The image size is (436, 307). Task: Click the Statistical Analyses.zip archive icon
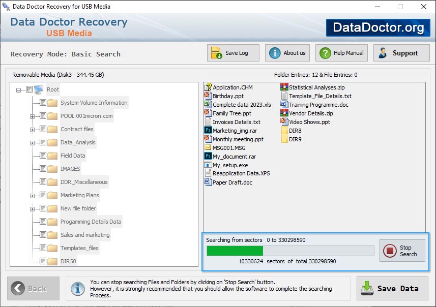[x=284, y=87]
